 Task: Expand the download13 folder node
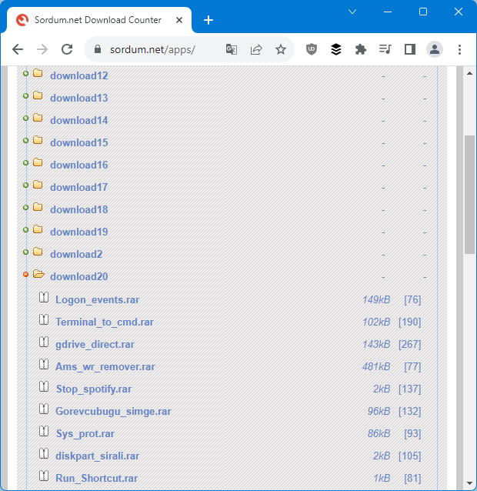[x=25, y=95]
